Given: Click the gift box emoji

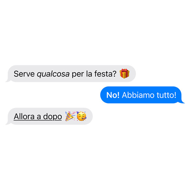Looking at the screenshot, I should (124, 74).
